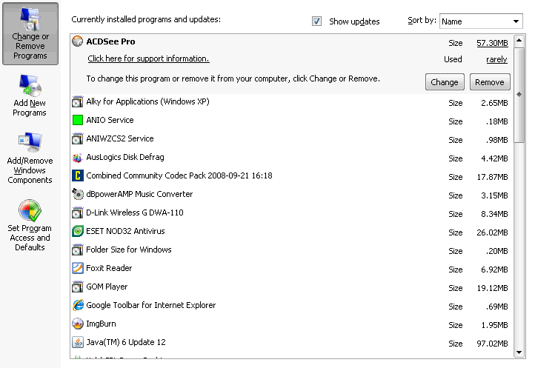Open the support information link
The width and height of the screenshot is (535, 368).
click(x=148, y=58)
